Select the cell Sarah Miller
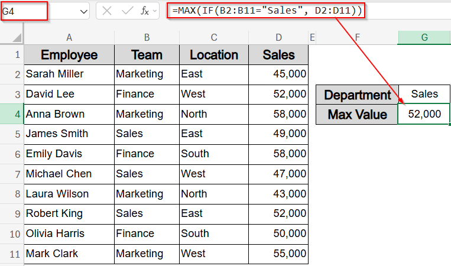Image resolution: width=451 pixels, height=266 pixels. [x=69, y=74]
